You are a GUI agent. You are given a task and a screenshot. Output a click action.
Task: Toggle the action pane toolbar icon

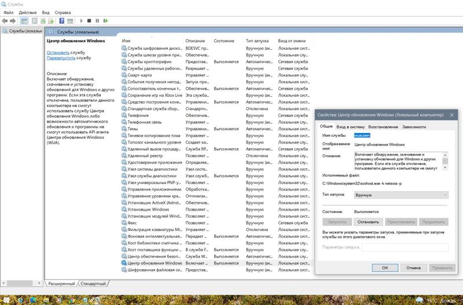point(70,21)
